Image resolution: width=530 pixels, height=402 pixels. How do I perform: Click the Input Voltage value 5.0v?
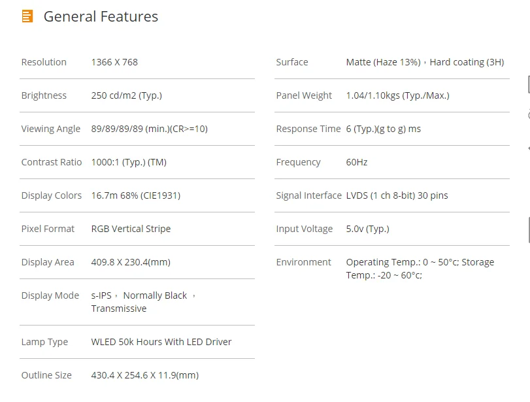coord(367,229)
